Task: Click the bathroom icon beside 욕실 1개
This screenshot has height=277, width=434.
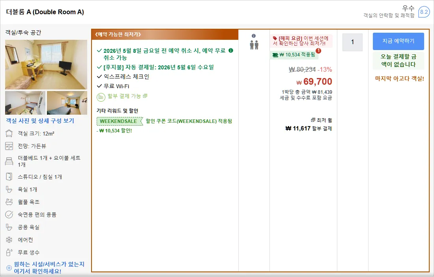Action: pyautogui.click(x=9, y=190)
